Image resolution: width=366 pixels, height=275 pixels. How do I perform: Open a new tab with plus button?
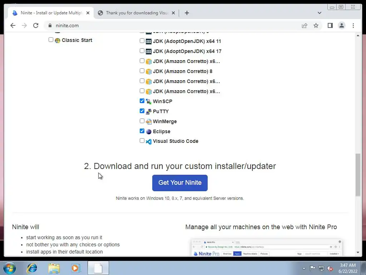click(x=187, y=13)
